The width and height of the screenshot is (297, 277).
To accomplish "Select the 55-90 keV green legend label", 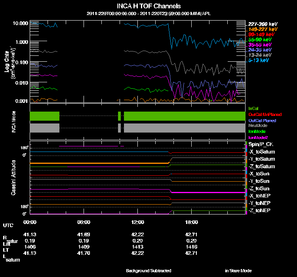I will (261, 40).
